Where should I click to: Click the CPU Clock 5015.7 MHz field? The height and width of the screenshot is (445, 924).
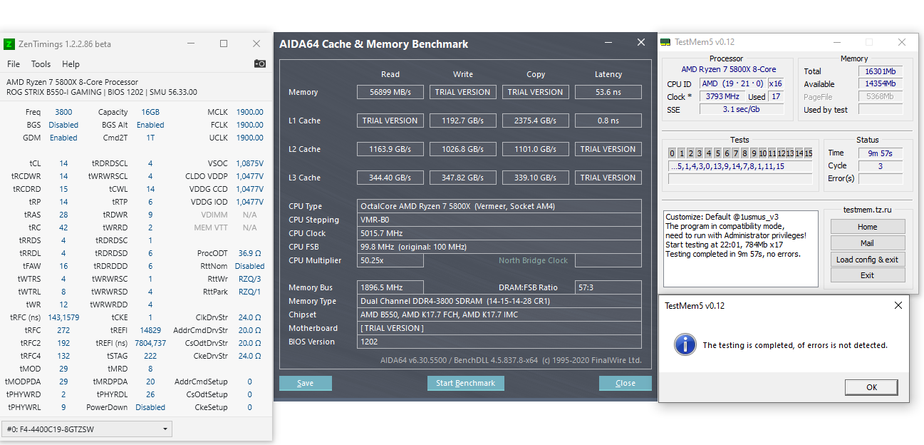(x=499, y=233)
